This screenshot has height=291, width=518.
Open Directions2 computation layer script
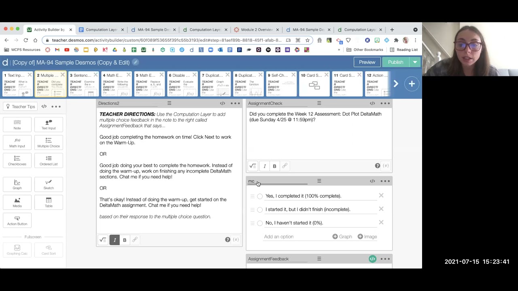coord(223,103)
